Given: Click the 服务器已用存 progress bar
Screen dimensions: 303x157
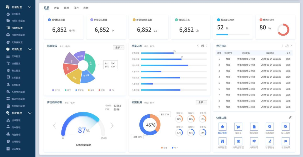Looking at the screenshot, I should 233,35.
